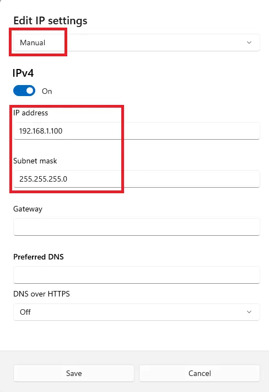Click into the empty Gateway field
269x392 pixels.
tap(137, 227)
